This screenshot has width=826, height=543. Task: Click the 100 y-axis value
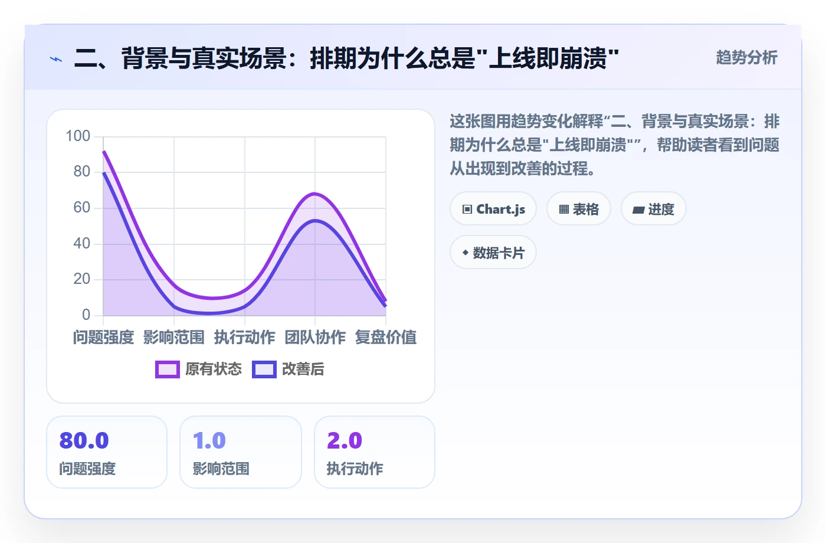(78, 136)
